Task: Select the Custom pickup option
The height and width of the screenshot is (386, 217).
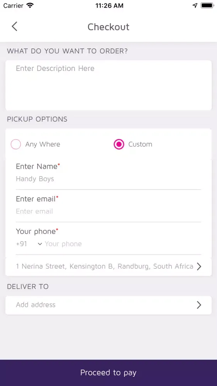Action: coord(133,144)
